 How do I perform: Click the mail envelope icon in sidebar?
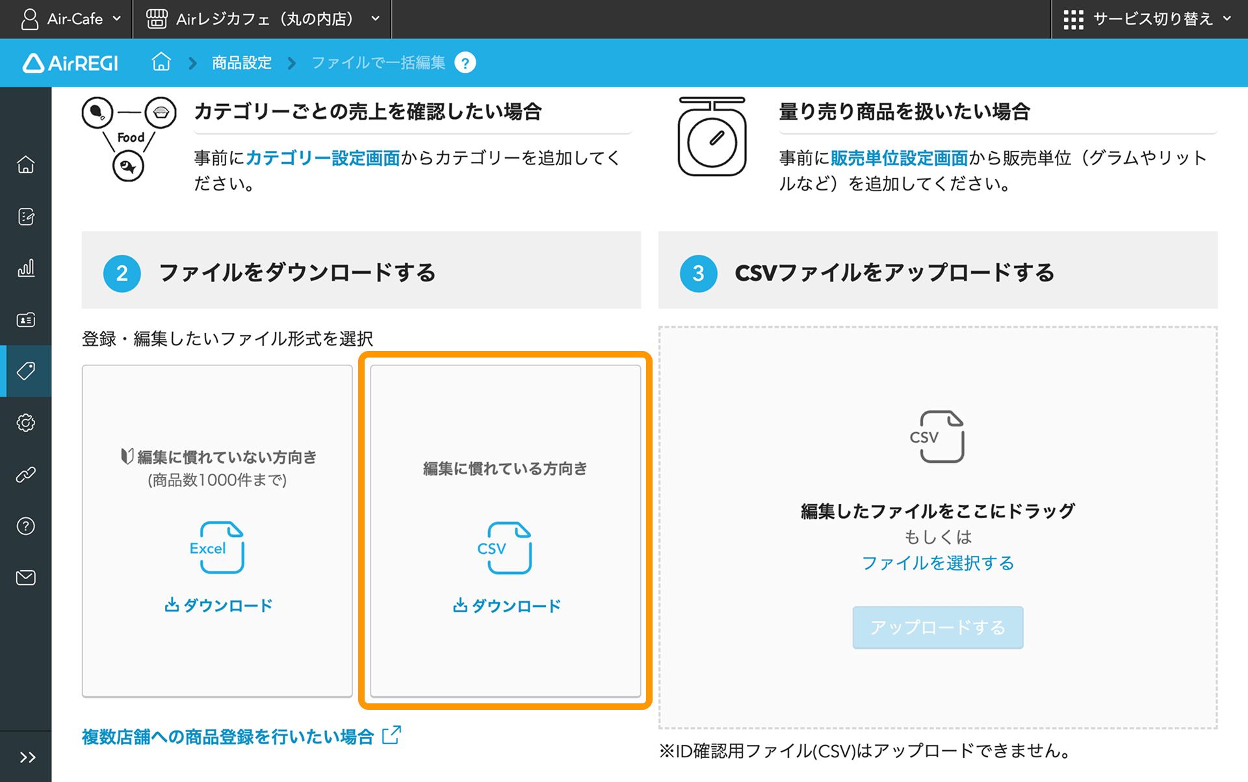tap(25, 577)
